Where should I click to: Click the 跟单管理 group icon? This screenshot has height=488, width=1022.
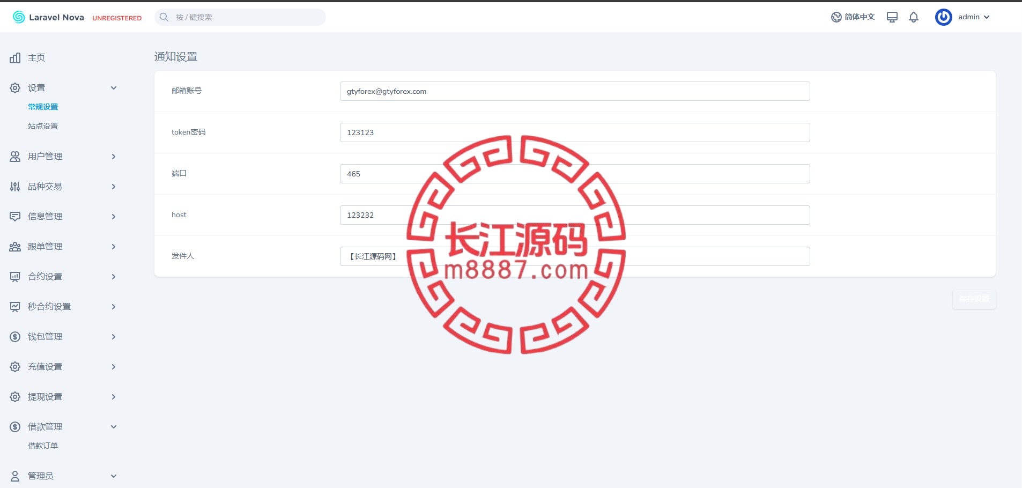(15, 247)
